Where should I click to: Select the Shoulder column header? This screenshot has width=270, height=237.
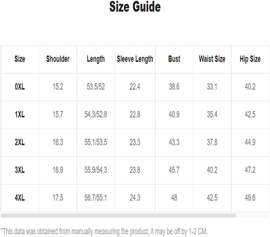click(x=58, y=59)
